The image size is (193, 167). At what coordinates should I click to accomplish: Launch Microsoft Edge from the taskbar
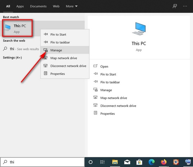152,162
